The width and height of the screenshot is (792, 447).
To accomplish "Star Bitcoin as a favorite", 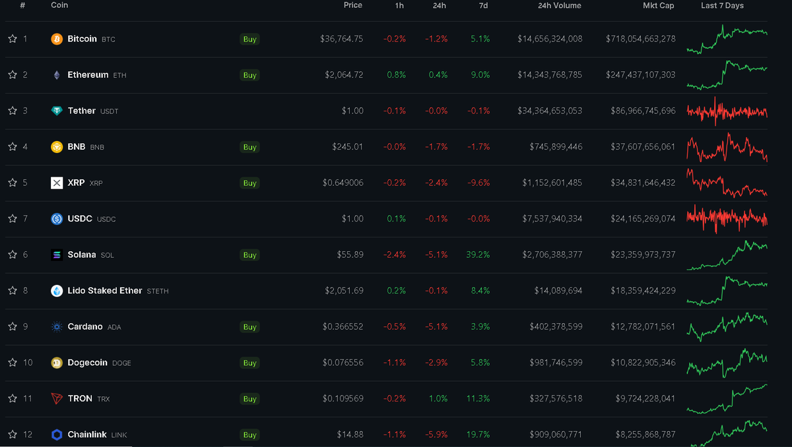I will click(x=12, y=39).
